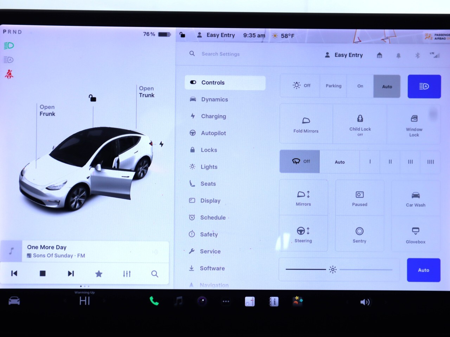This screenshot has height=337, width=450.
Task: Favorite the current station with star
Action: coord(99,274)
